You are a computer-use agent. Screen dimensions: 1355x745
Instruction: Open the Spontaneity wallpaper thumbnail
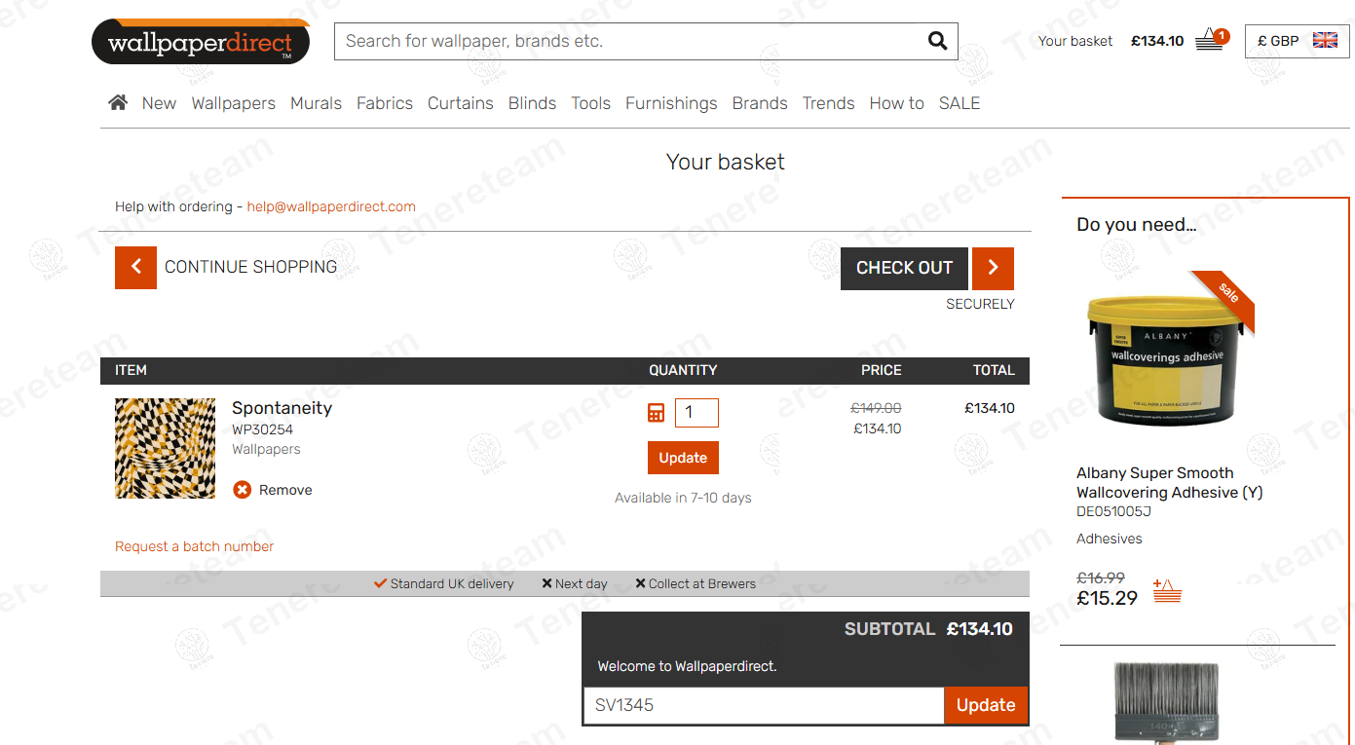(166, 448)
